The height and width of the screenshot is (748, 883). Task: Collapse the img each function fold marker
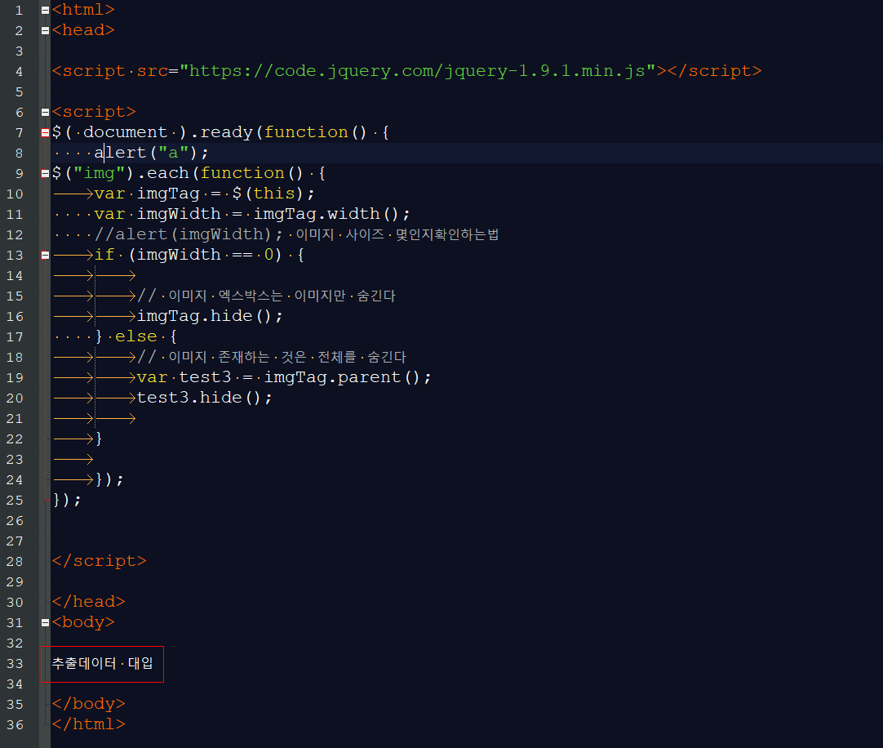click(x=45, y=174)
